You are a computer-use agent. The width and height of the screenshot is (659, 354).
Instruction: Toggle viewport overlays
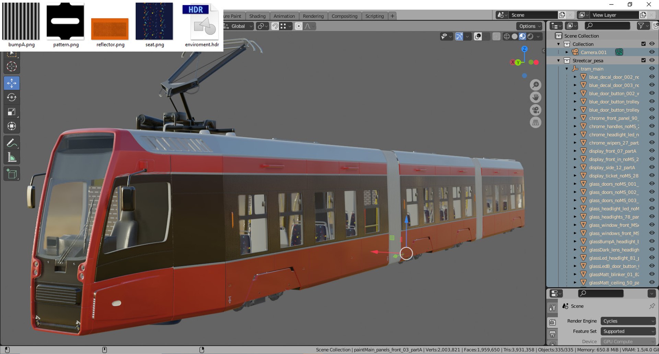[x=478, y=36]
